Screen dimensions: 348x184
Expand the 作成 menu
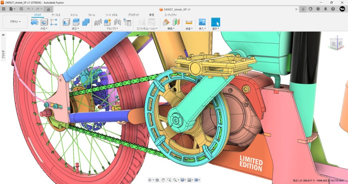(44, 28)
